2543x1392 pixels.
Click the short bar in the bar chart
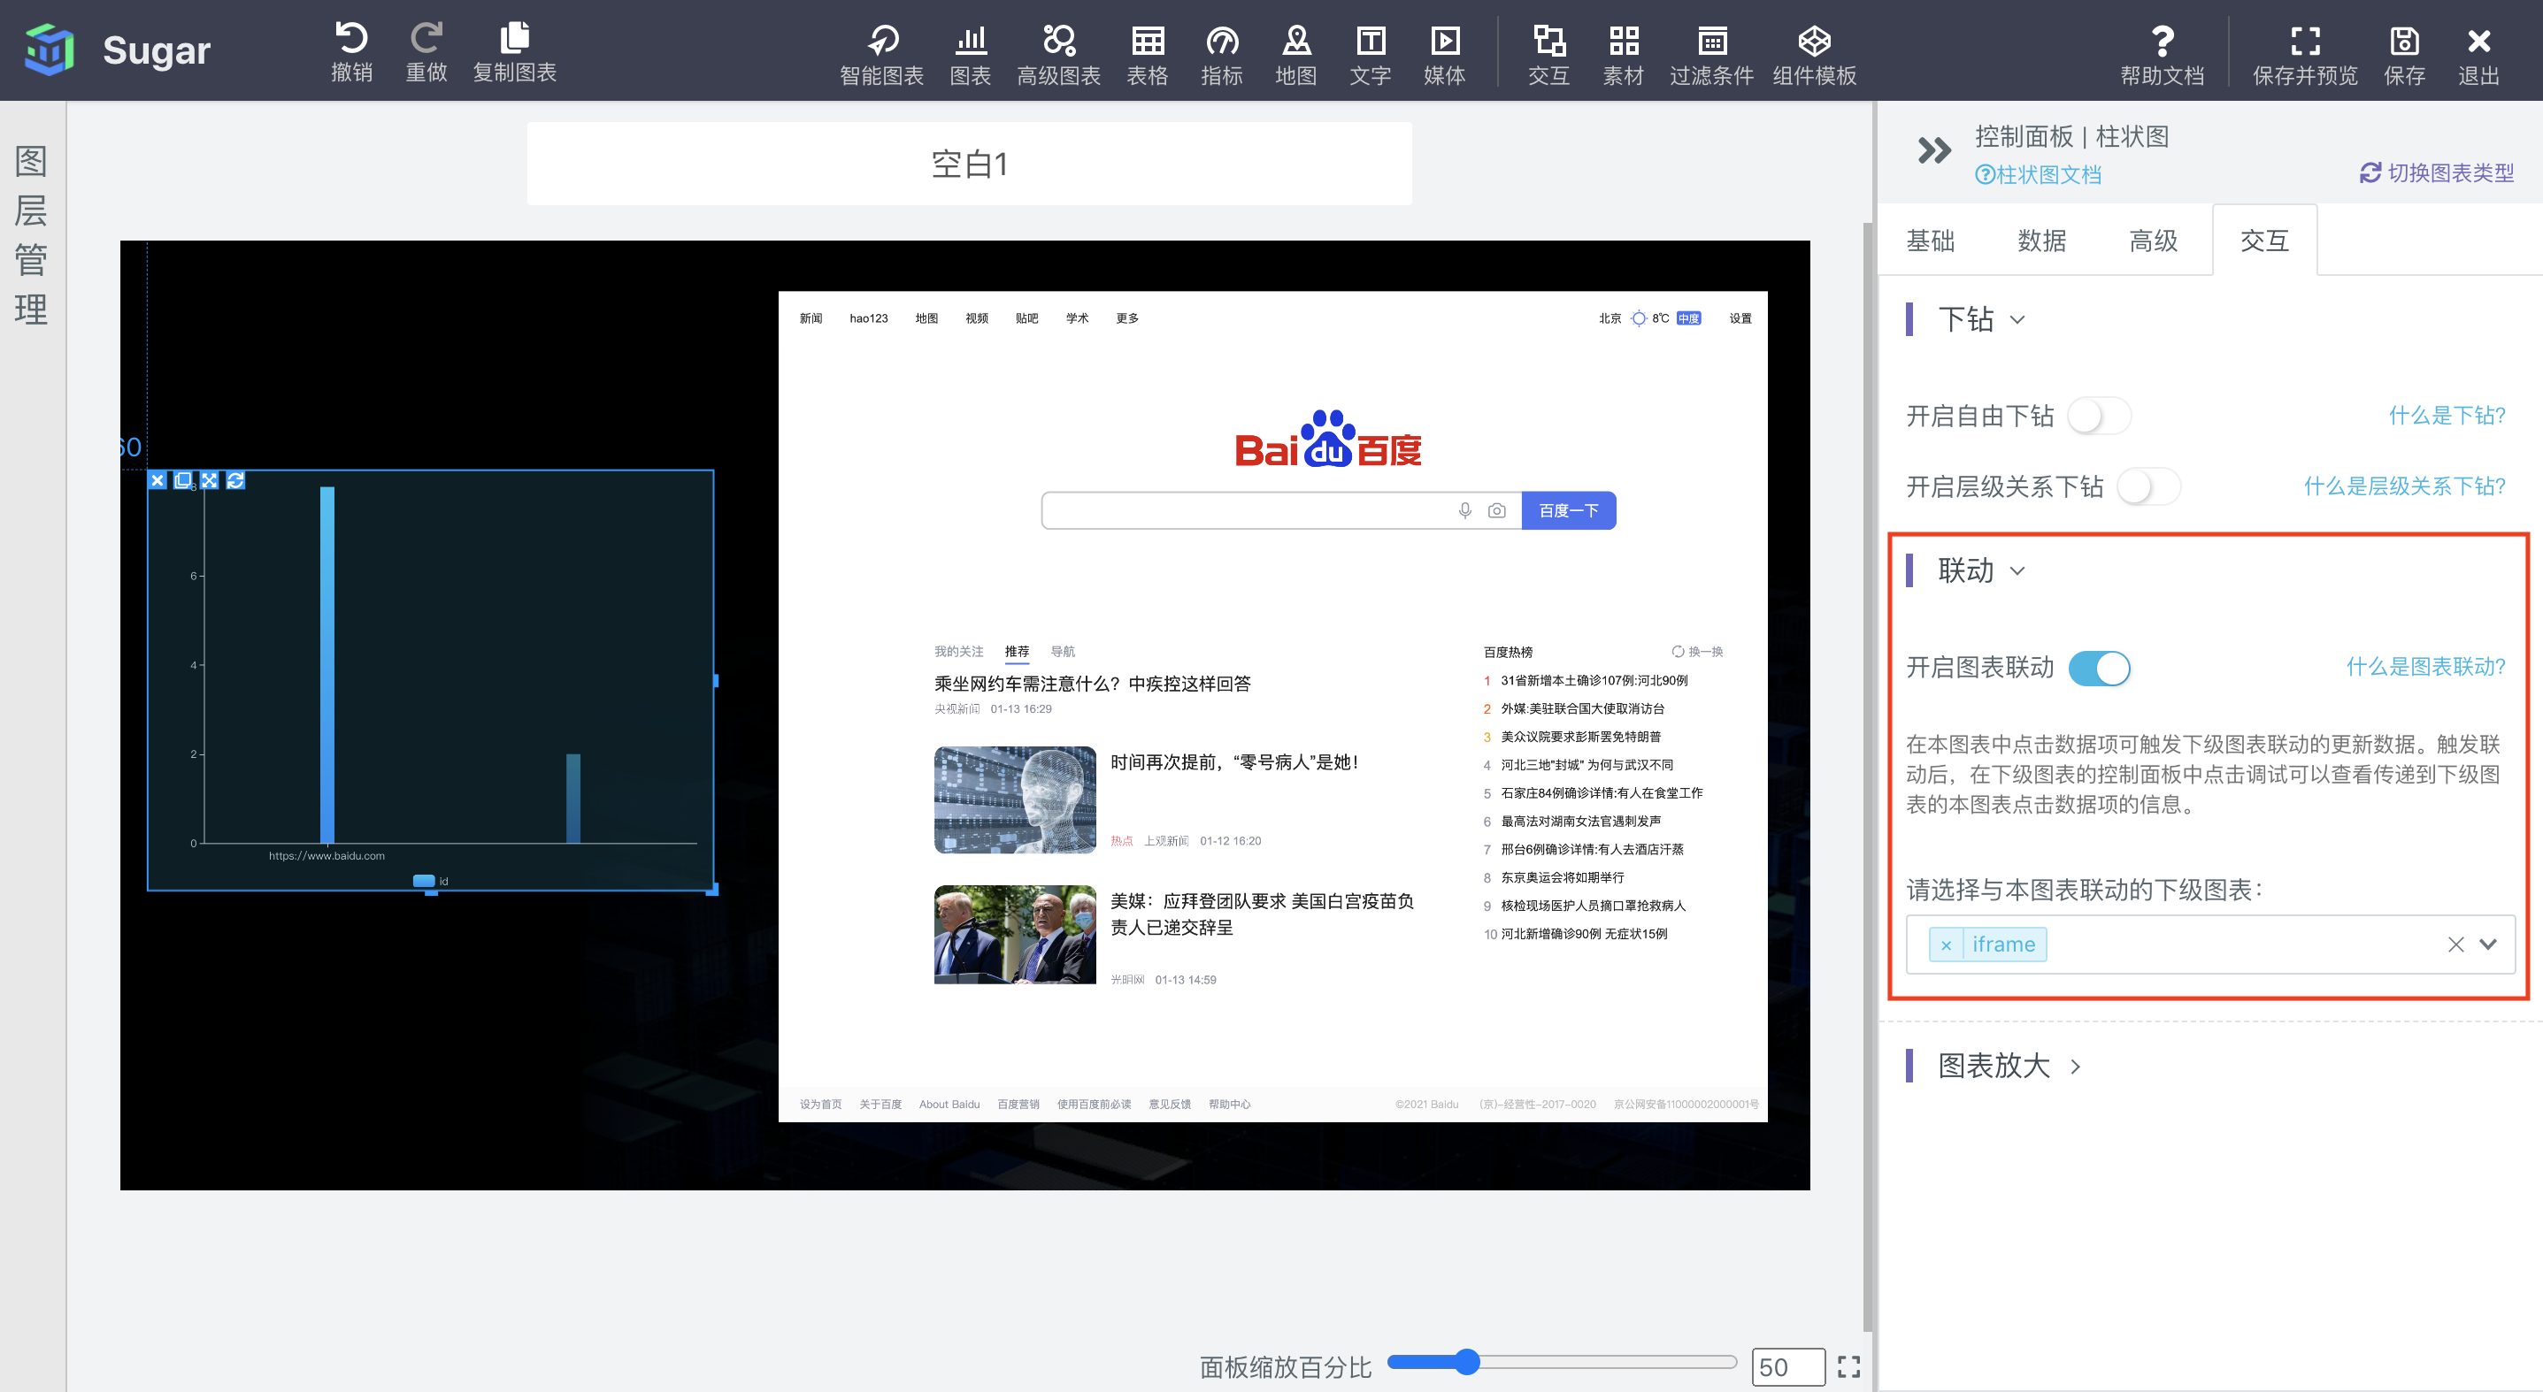coord(572,798)
